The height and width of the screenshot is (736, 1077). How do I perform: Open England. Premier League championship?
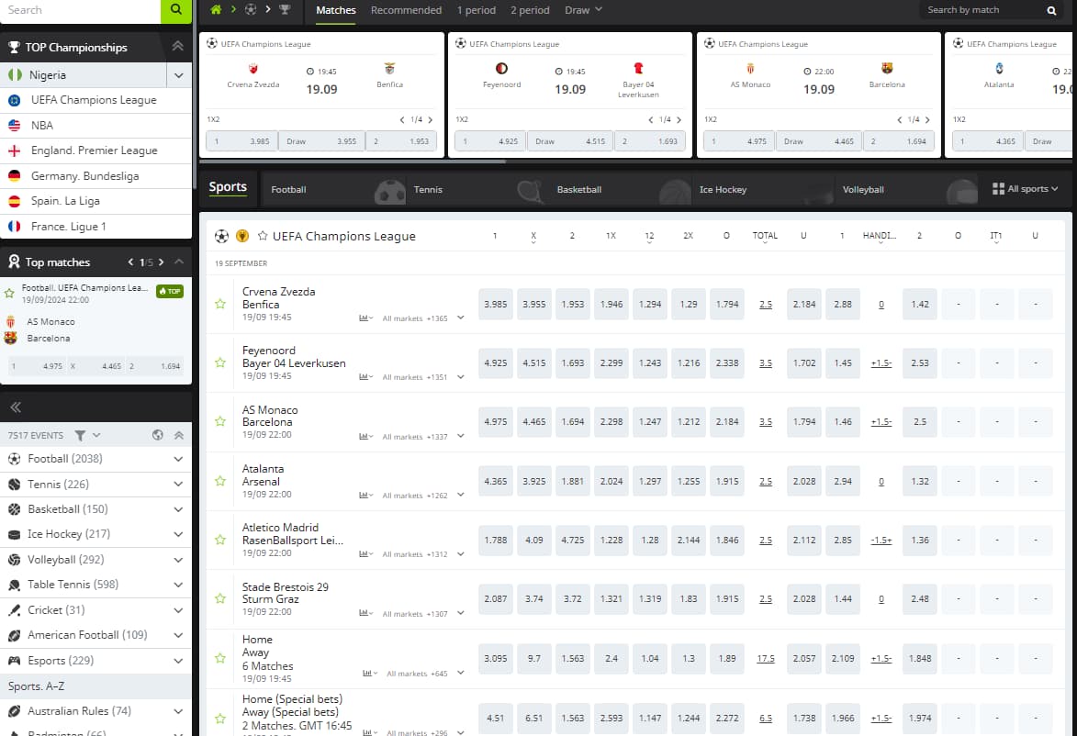point(95,151)
